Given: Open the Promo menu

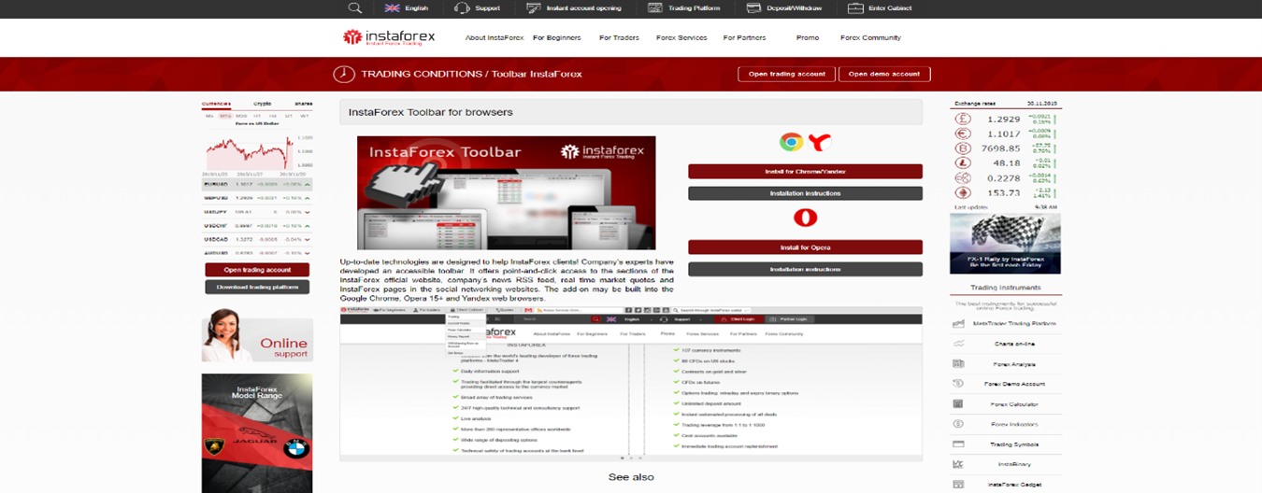Looking at the screenshot, I should [808, 38].
